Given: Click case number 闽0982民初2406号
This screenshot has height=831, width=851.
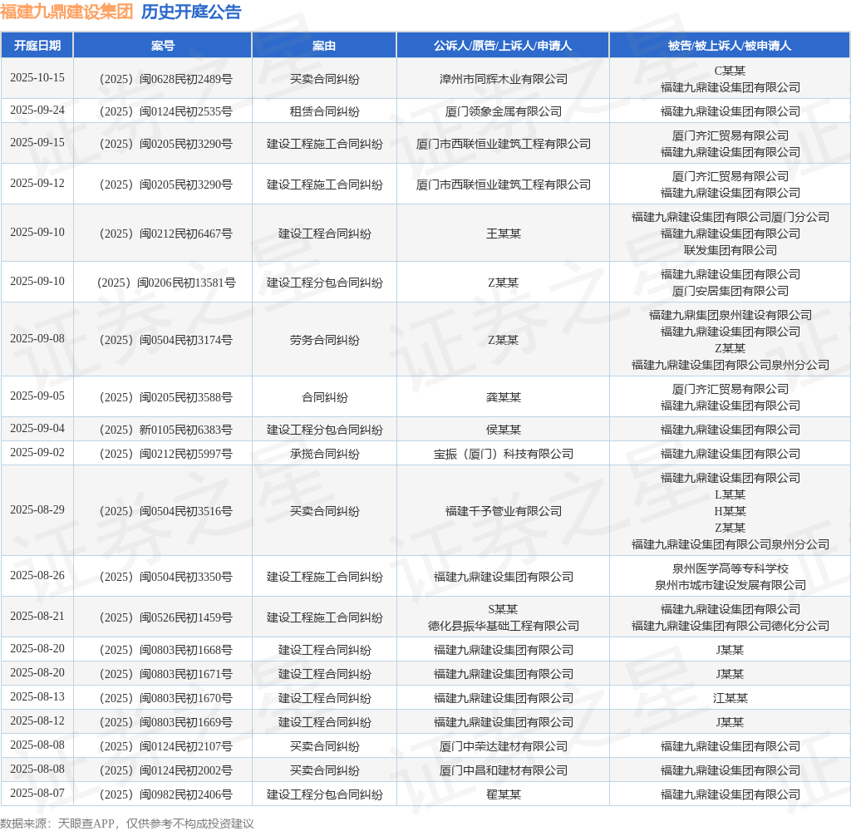Looking at the screenshot, I should click(166, 795).
